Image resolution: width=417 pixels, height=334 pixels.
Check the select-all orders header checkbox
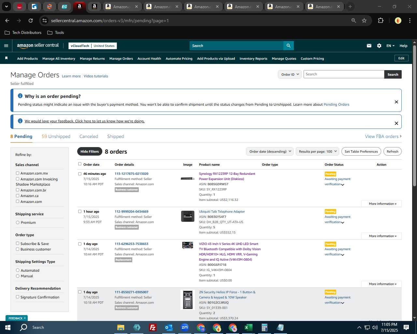click(x=80, y=164)
